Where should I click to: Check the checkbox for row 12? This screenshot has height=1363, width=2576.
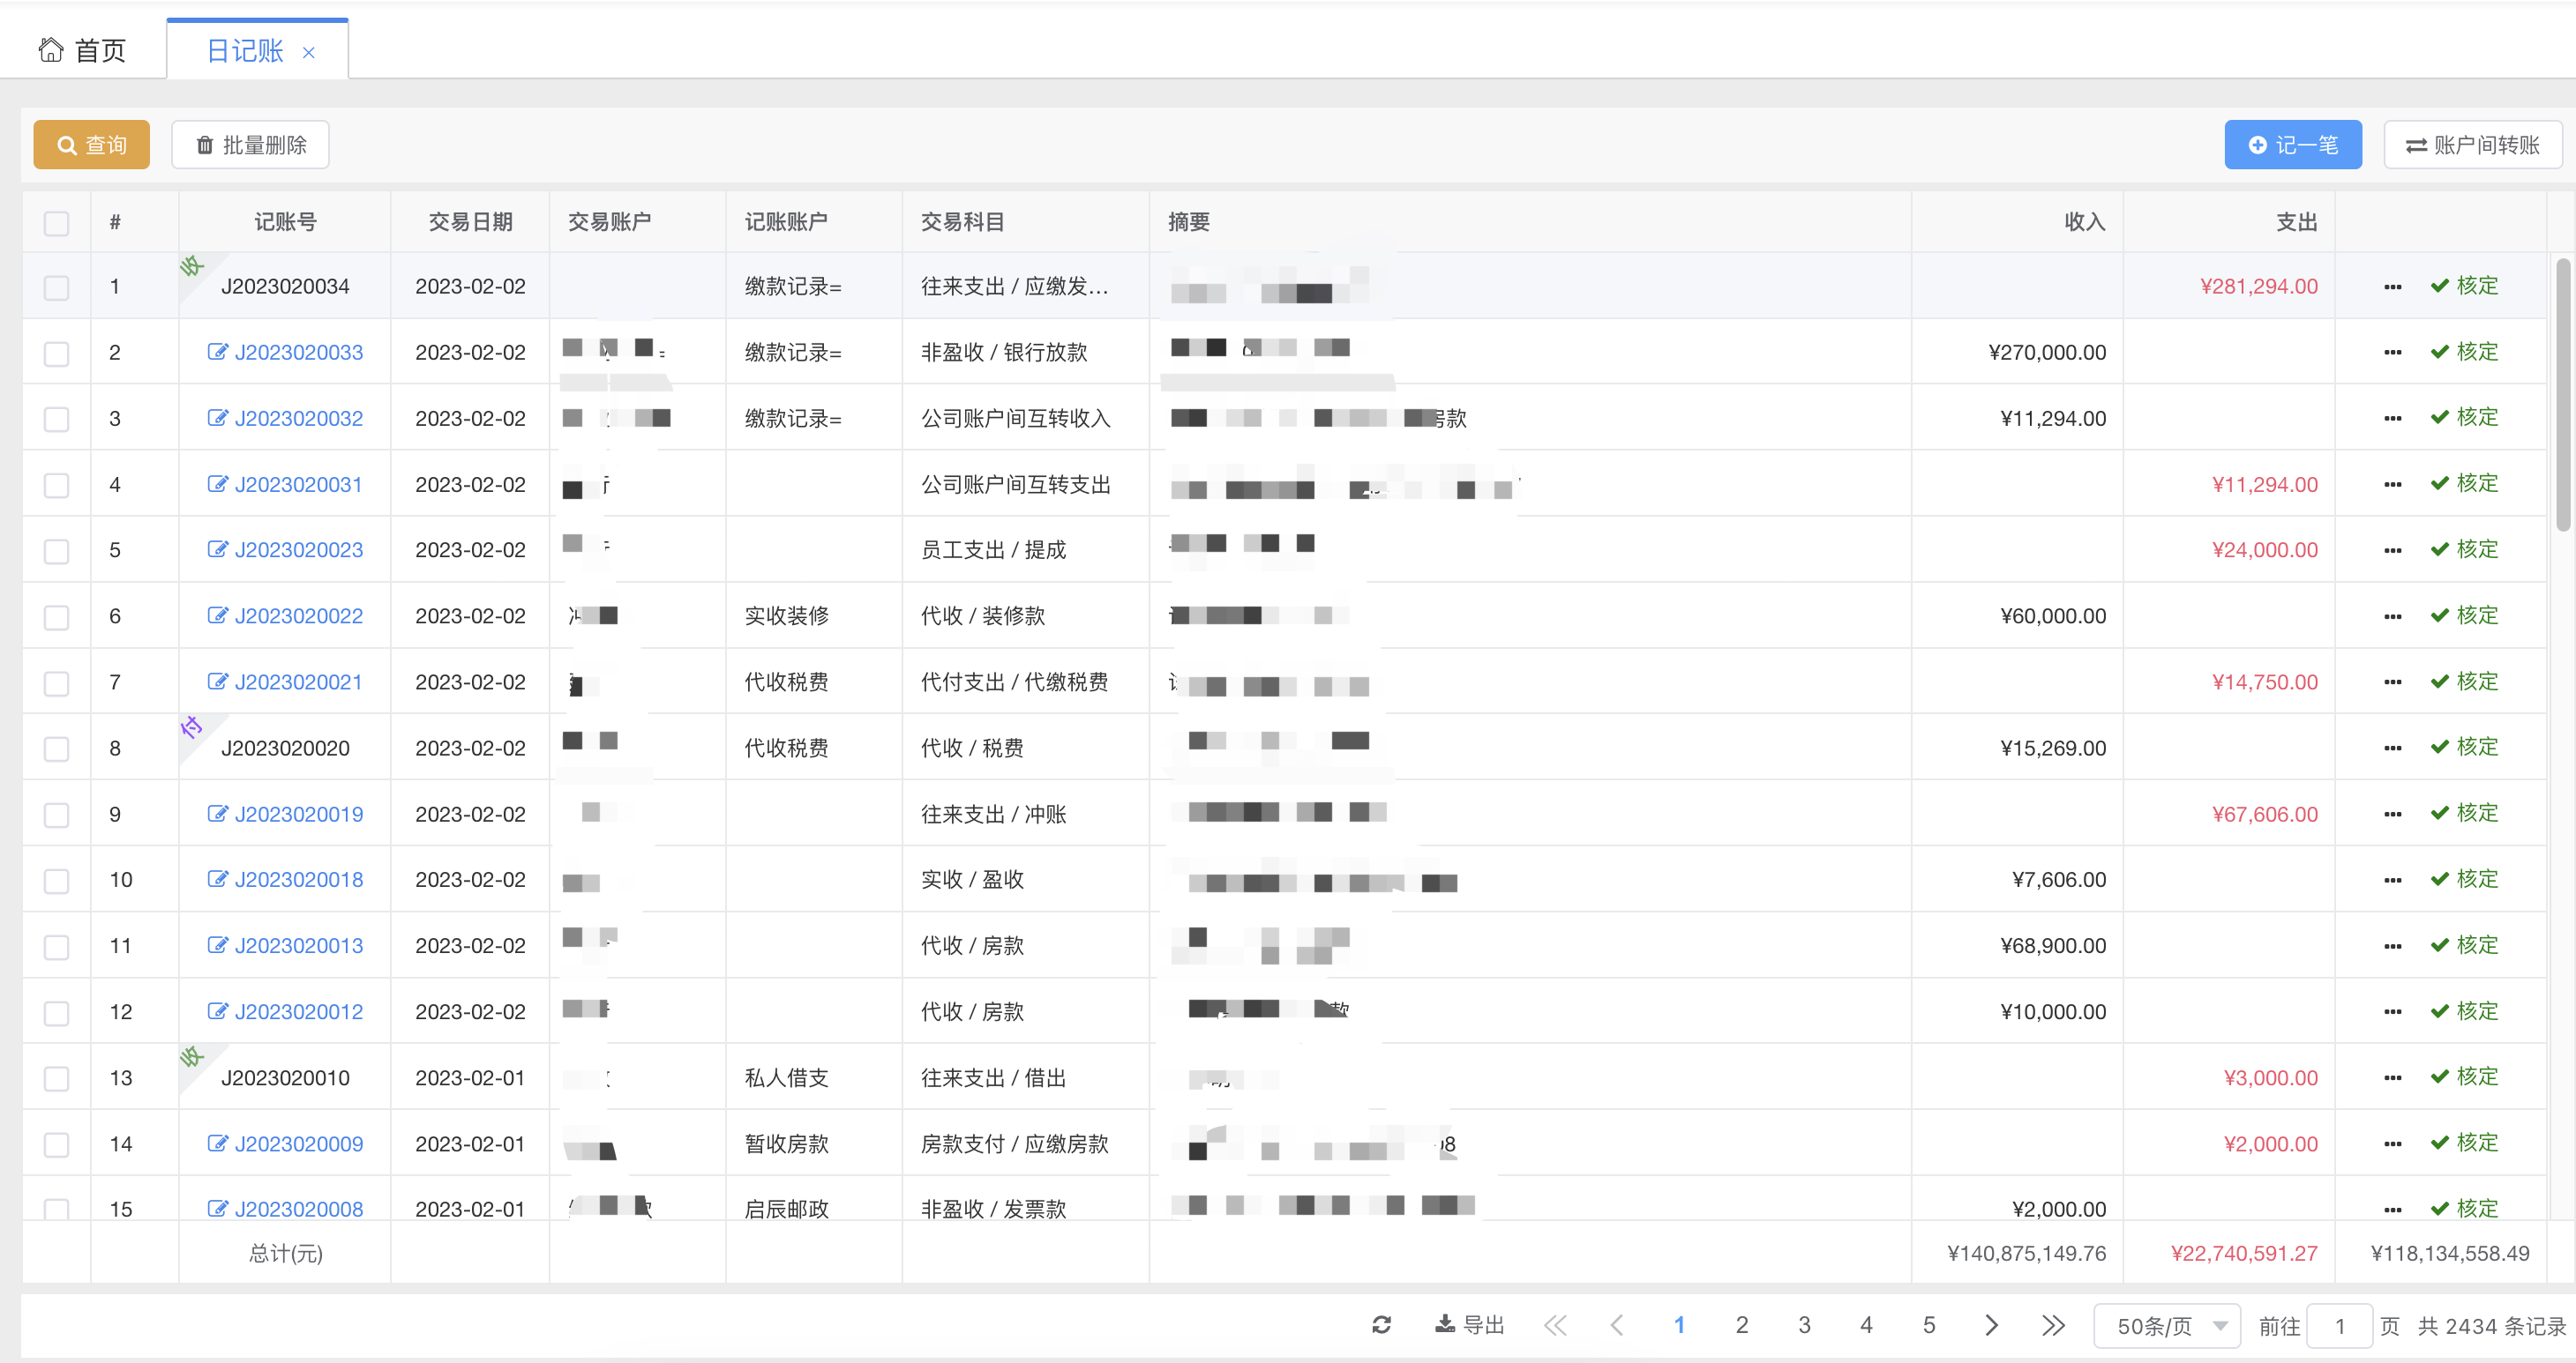point(57,1013)
